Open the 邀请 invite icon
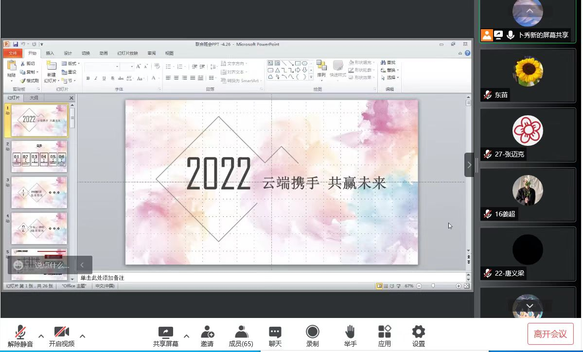The height and width of the screenshot is (352, 583). (207, 333)
